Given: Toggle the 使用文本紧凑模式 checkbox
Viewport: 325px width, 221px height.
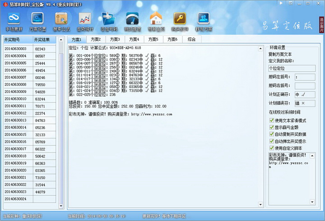Looking at the screenshot, I should (272, 120).
